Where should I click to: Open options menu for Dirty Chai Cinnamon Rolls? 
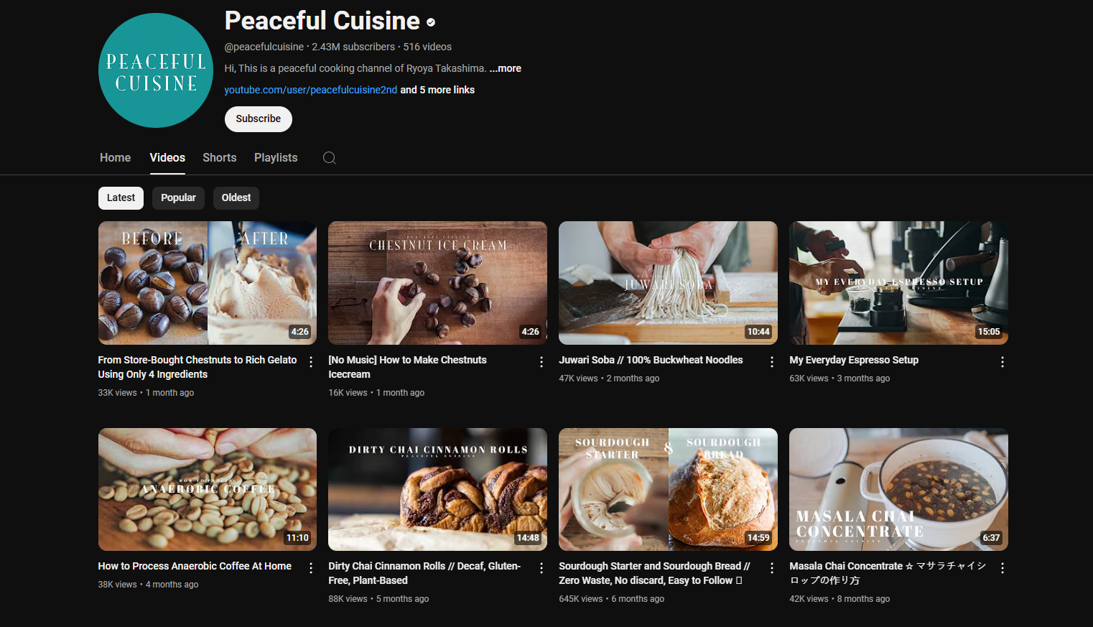[541, 568]
